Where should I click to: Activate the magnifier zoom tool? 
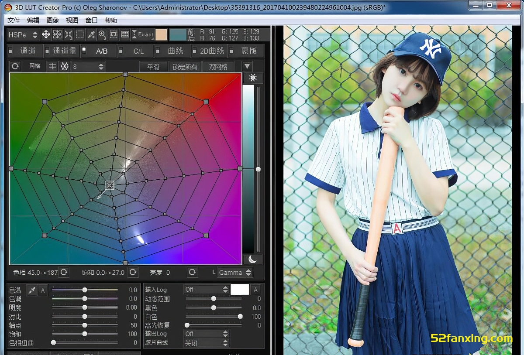[x=103, y=34]
